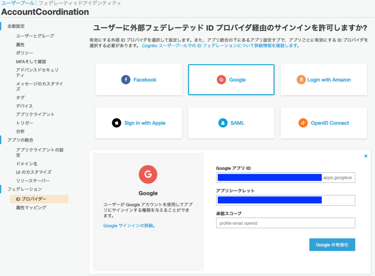Screen dimensions: 375x276
Task: Open フェデレーション section in sidebar
Action: coord(25,189)
